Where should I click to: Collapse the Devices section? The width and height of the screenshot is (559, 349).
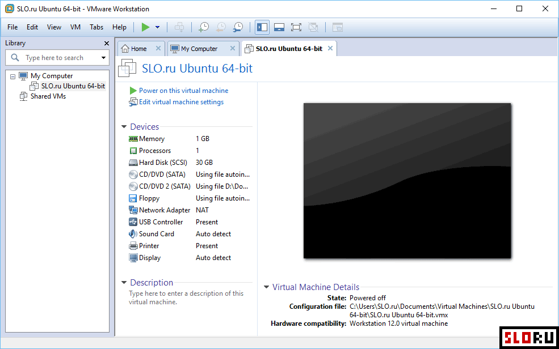124,127
